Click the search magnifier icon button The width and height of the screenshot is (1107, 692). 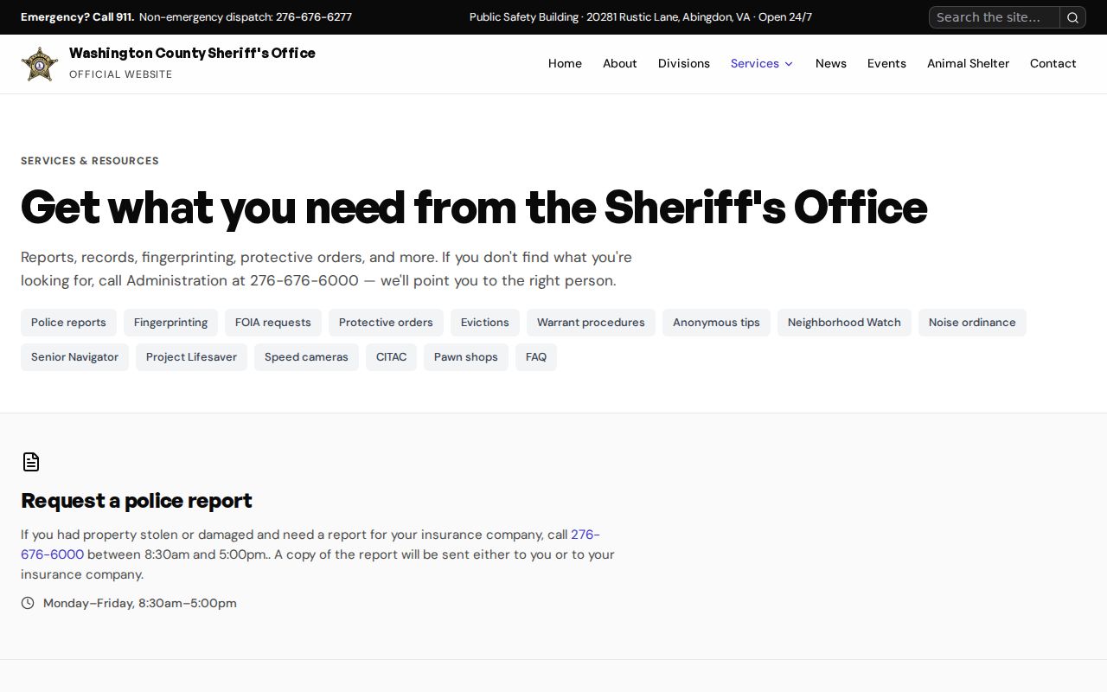(1072, 17)
